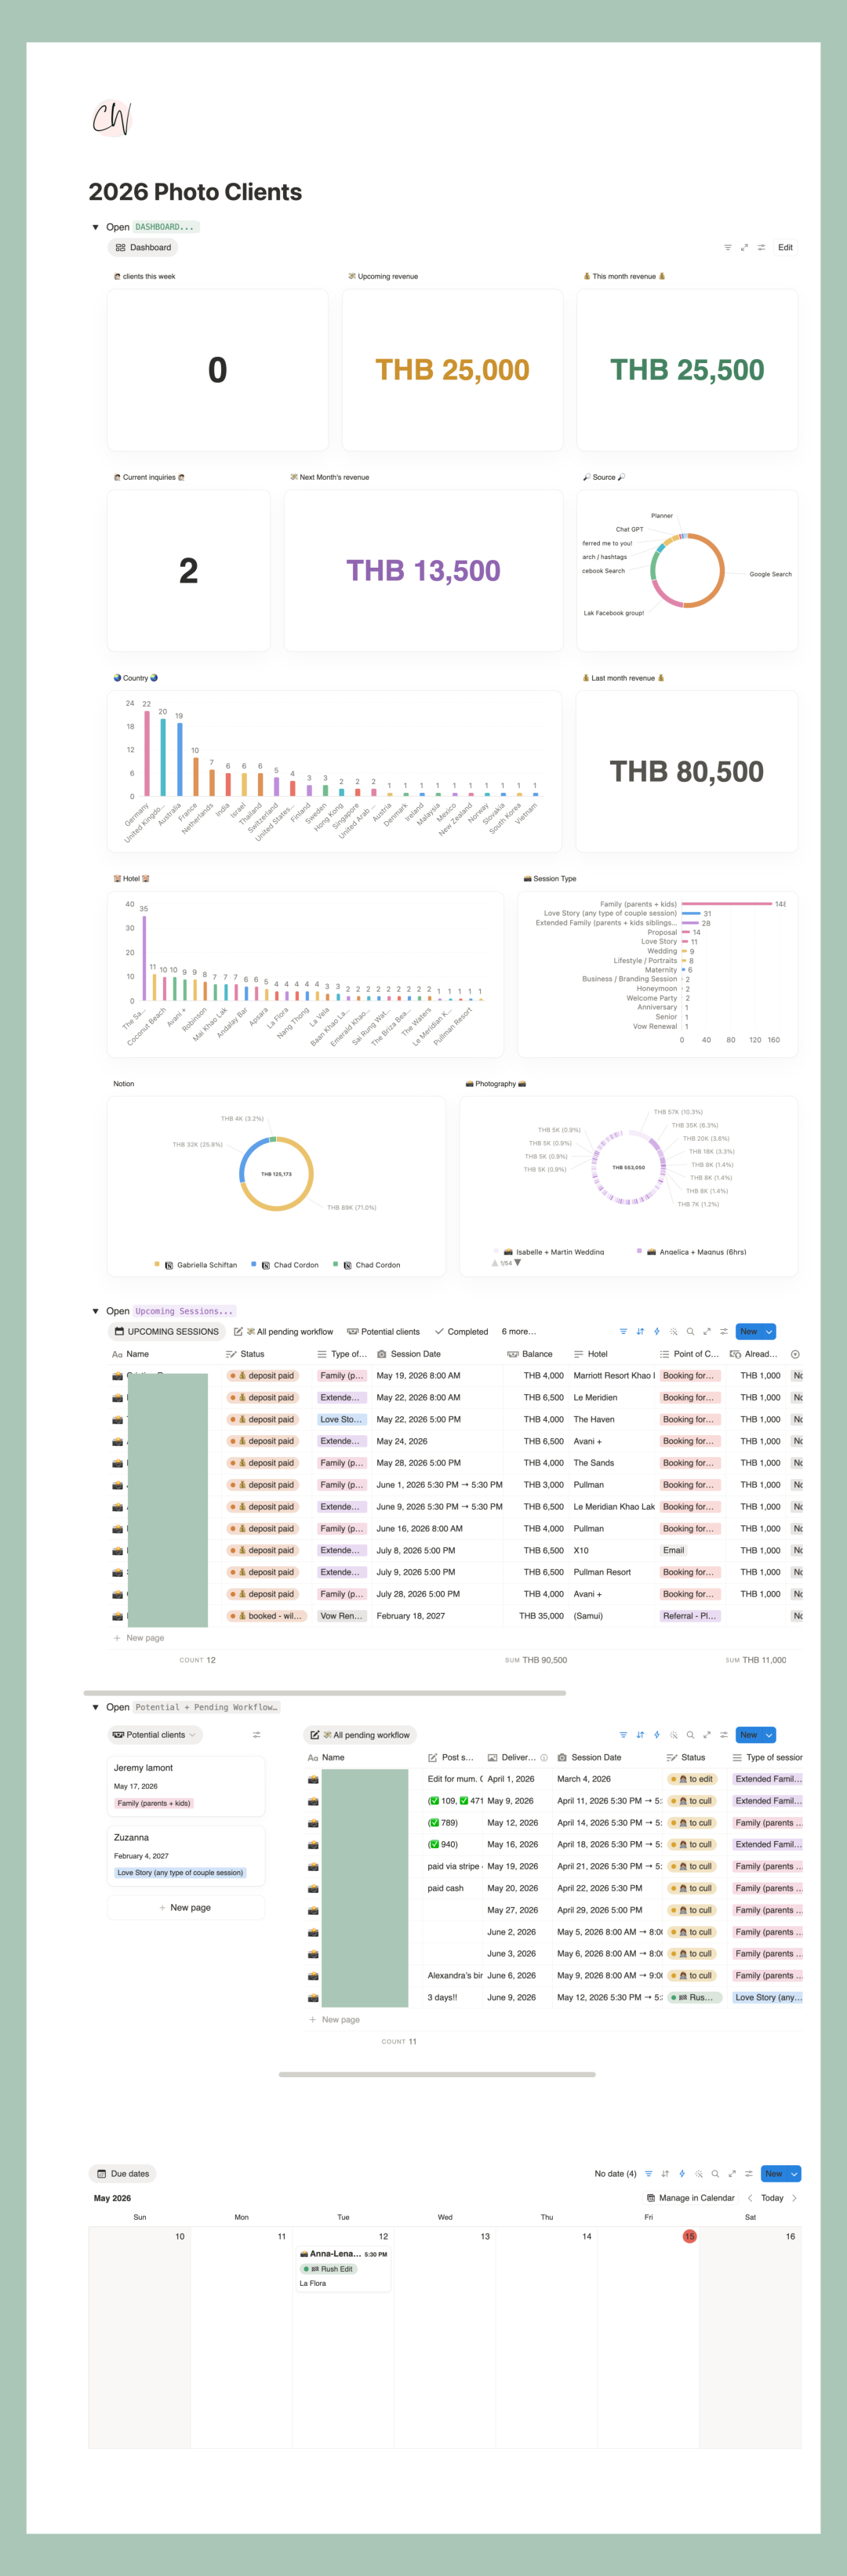Open the Potential clients view dropdown
This screenshot has width=847, height=2576.
[x=155, y=1735]
